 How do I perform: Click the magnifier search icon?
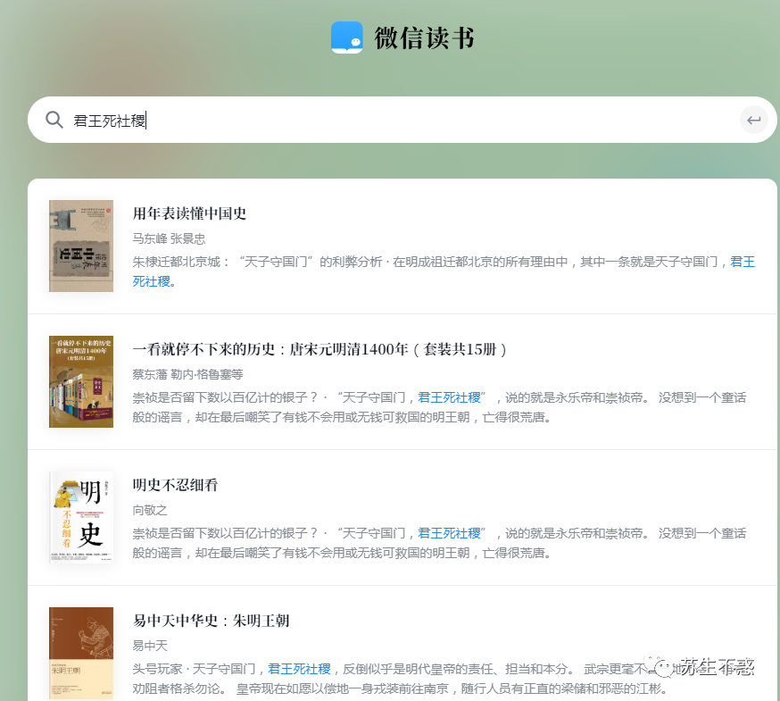(x=54, y=120)
